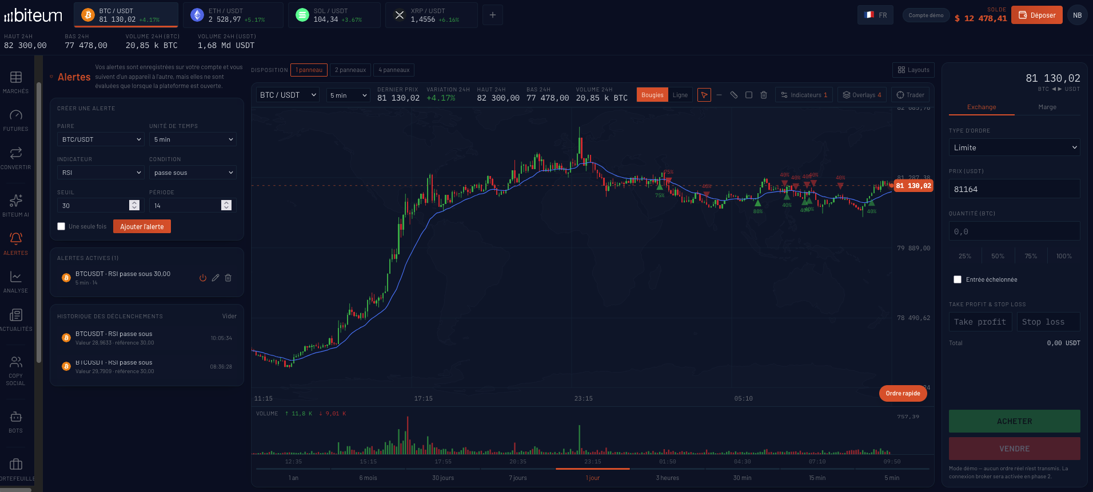Clear trigger history with Vider
The image size is (1093, 492).
(229, 316)
